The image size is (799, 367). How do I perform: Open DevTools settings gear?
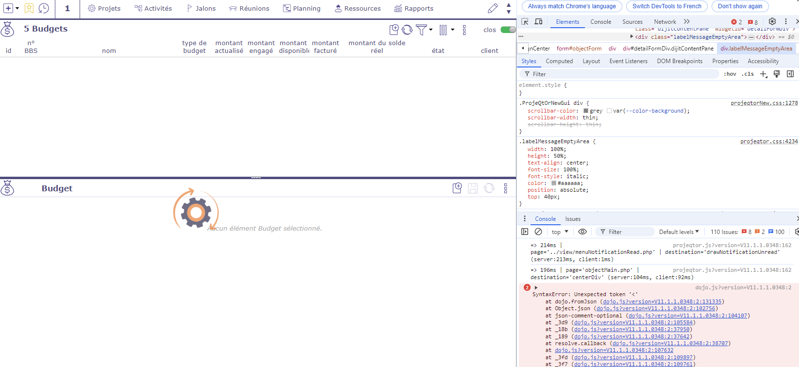(x=772, y=22)
